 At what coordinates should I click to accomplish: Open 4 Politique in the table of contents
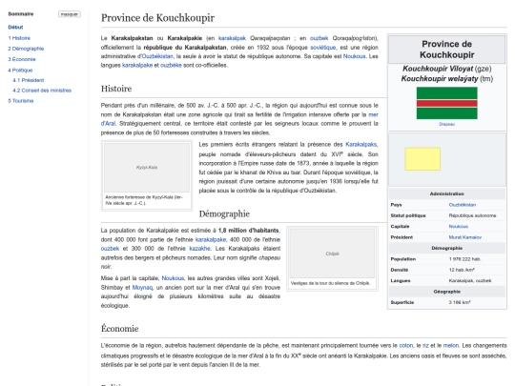(x=20, y=71)
